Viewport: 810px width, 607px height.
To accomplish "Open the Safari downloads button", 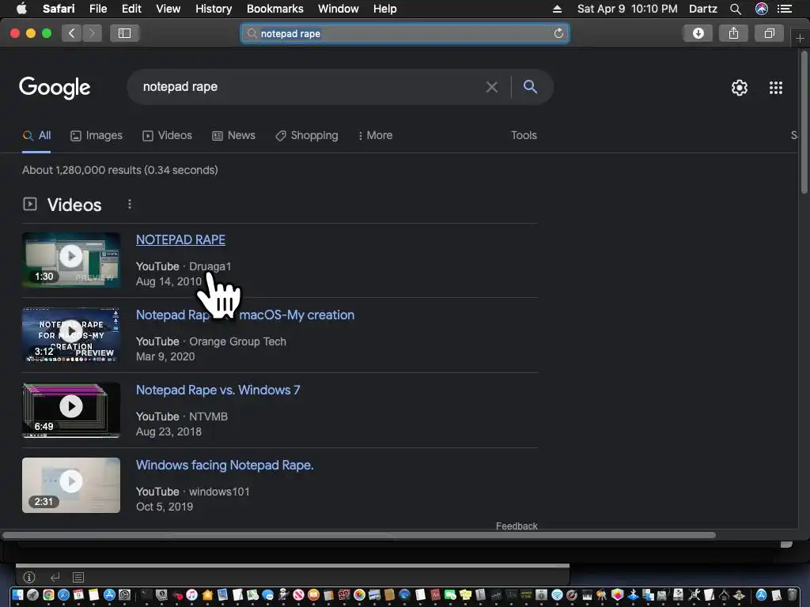I will tap(698, 33).
